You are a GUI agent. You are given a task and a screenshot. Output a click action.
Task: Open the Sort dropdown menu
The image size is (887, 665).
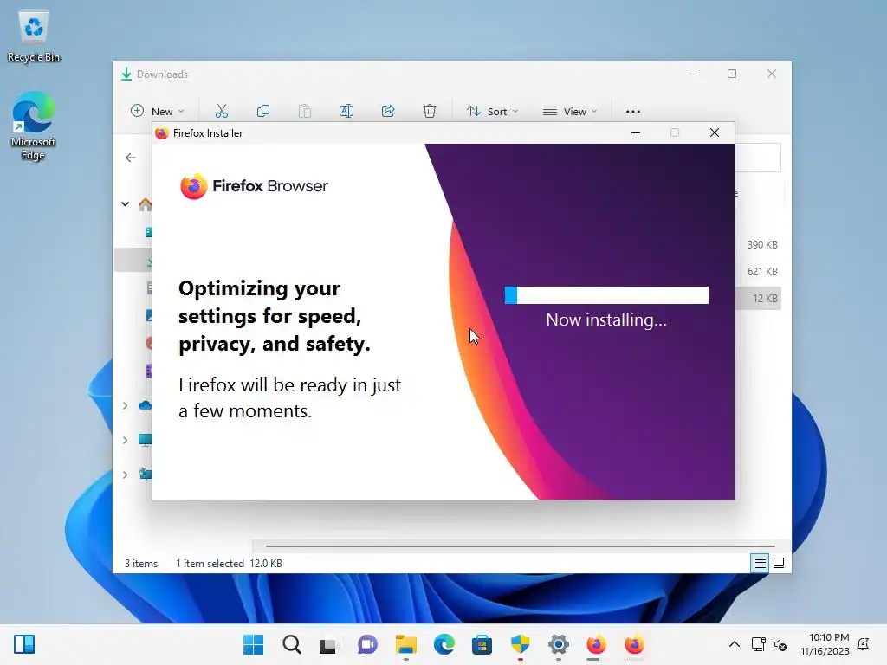click(x=492, y=111)
